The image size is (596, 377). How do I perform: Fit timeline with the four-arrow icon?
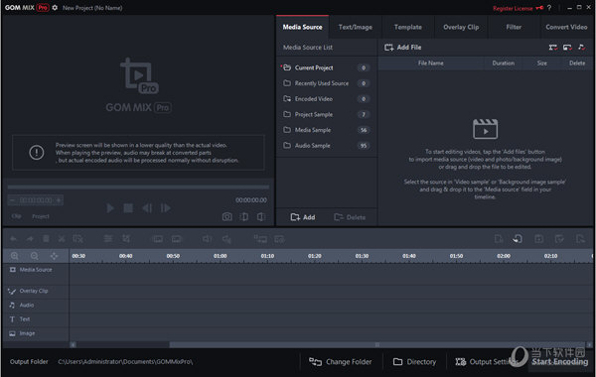tap(54, 256)
